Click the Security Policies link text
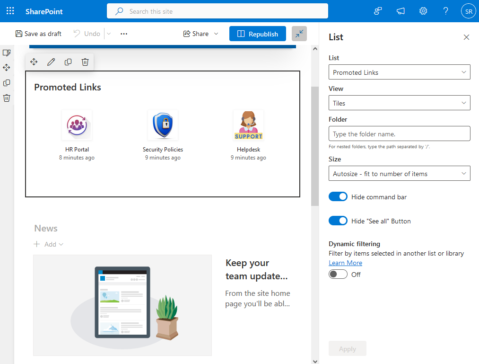The height and width of the screenshot is (364, 479). coord(163,150)
